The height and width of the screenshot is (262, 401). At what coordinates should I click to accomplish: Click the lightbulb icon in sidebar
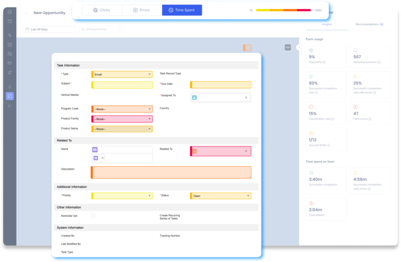click(x=10, y=87)
